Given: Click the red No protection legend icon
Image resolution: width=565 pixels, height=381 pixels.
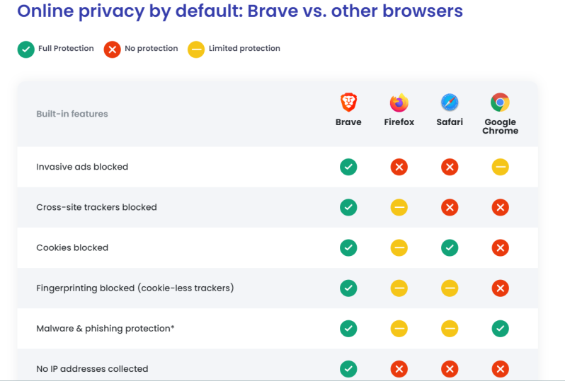Looking at the screenshot, I should click(x=112, y=49).
